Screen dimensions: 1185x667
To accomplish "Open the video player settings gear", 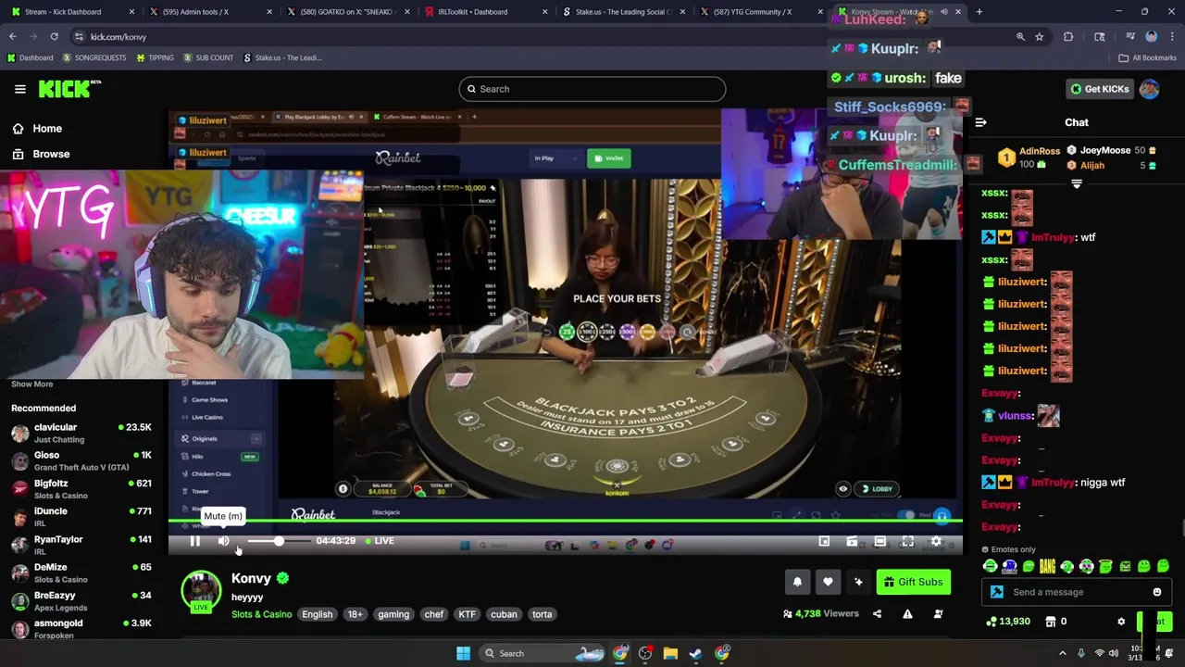I will 936,541.
